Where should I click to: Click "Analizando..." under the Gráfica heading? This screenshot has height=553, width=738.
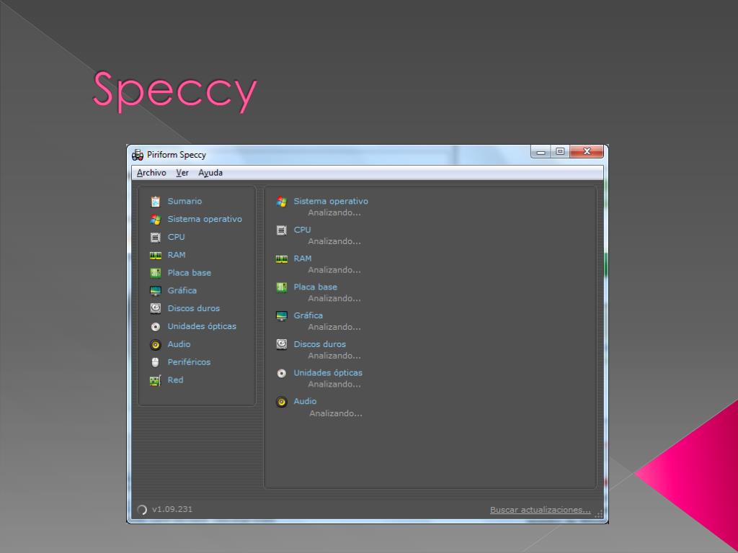click(334, 327)
